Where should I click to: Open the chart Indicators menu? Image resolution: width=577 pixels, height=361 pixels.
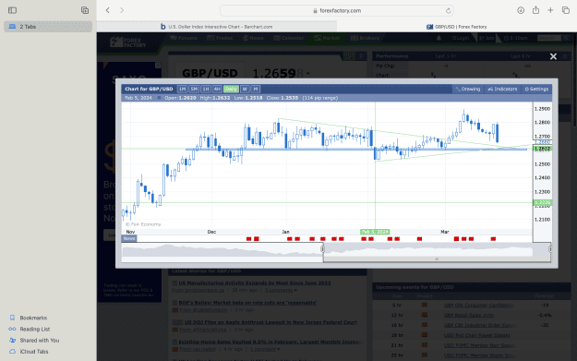coord(502,89)
